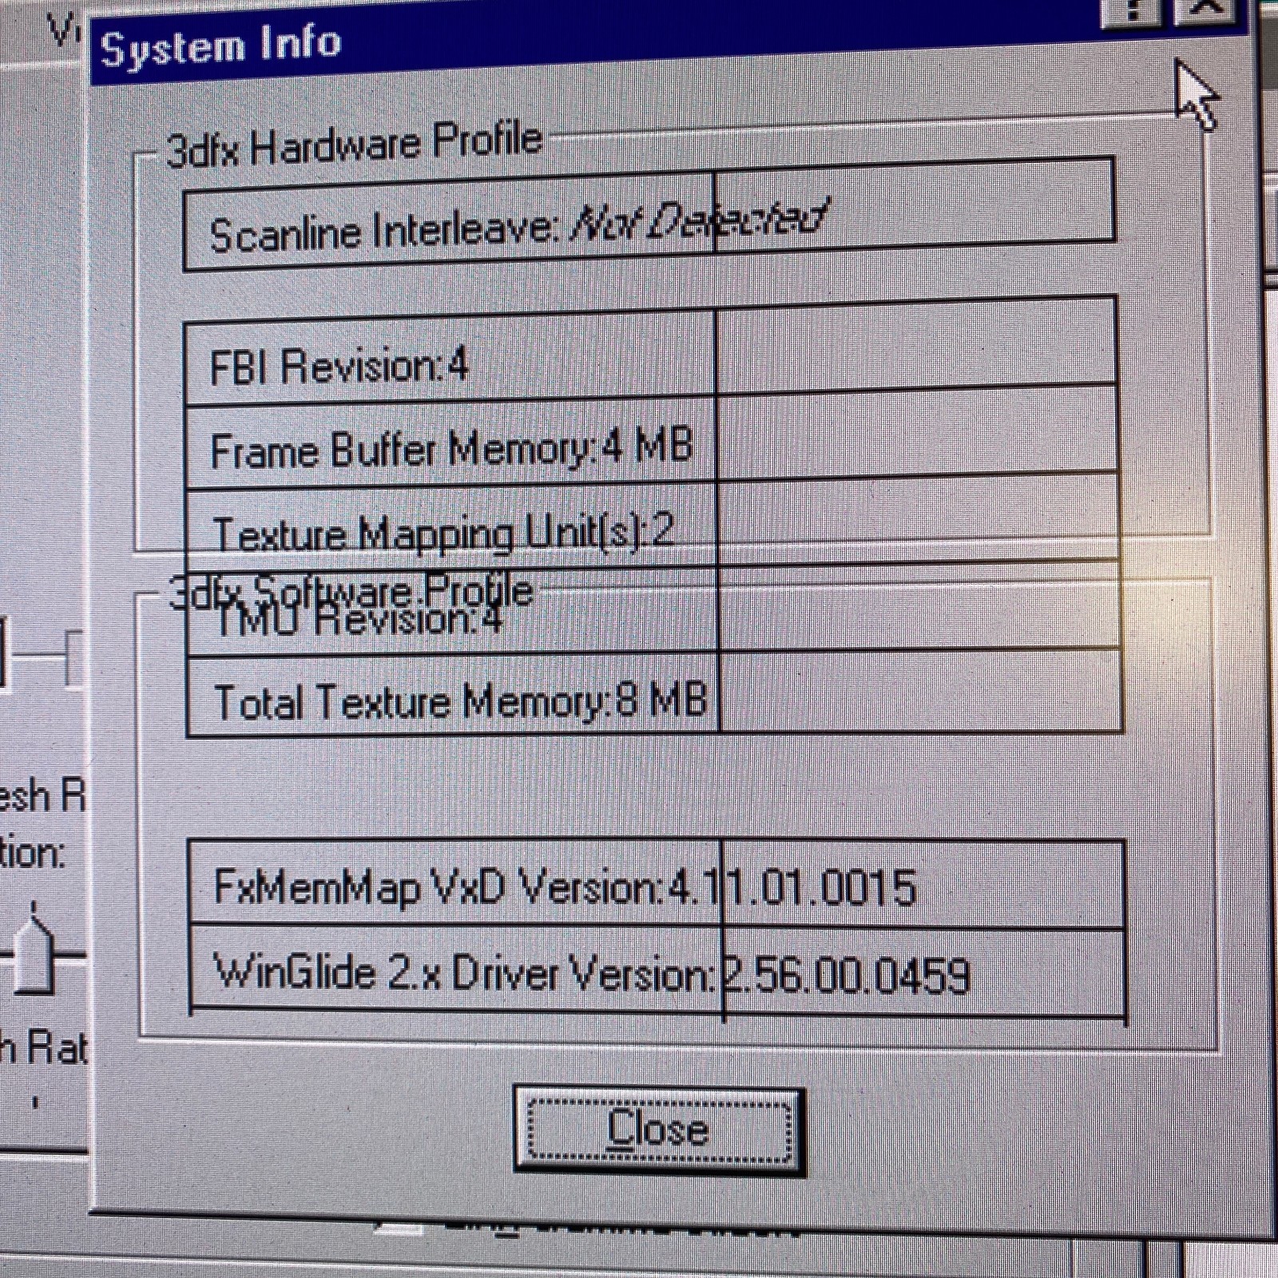
Task: Click the System Info title bar text
Action: [x=221, y=46]
